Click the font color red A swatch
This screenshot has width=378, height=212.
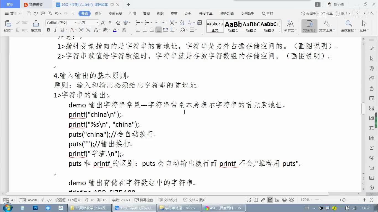[x=115, y=30]
